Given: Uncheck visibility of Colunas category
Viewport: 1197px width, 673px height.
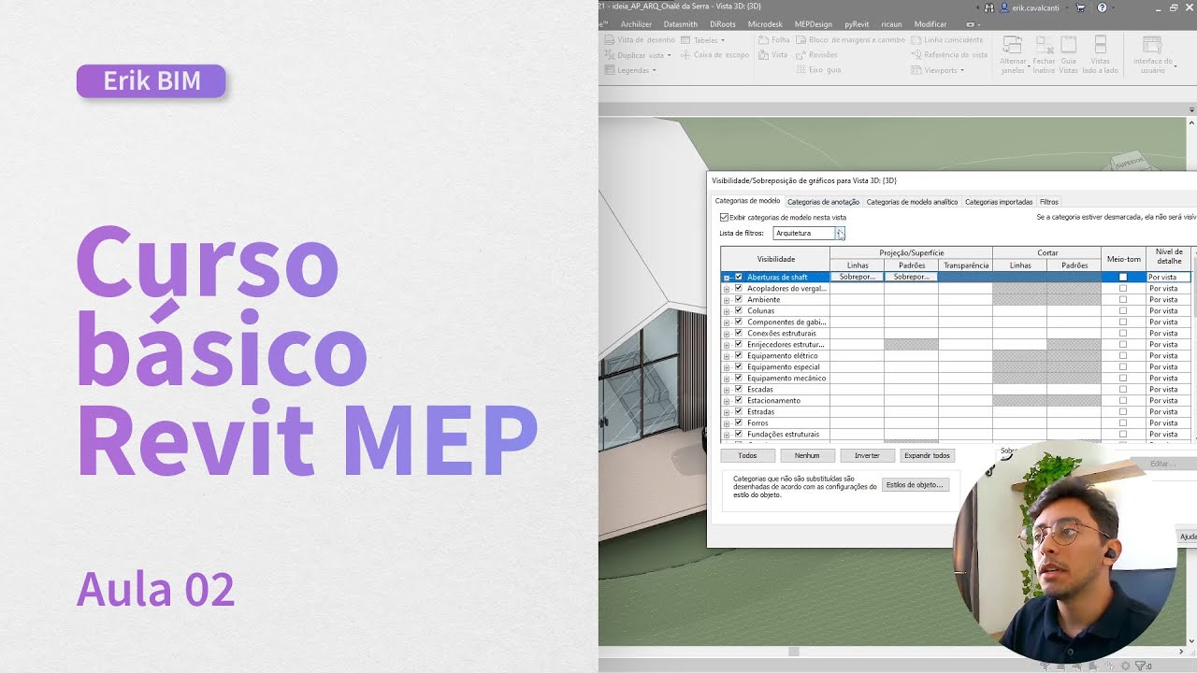Looking at the screenshot, I should [739, 310].
